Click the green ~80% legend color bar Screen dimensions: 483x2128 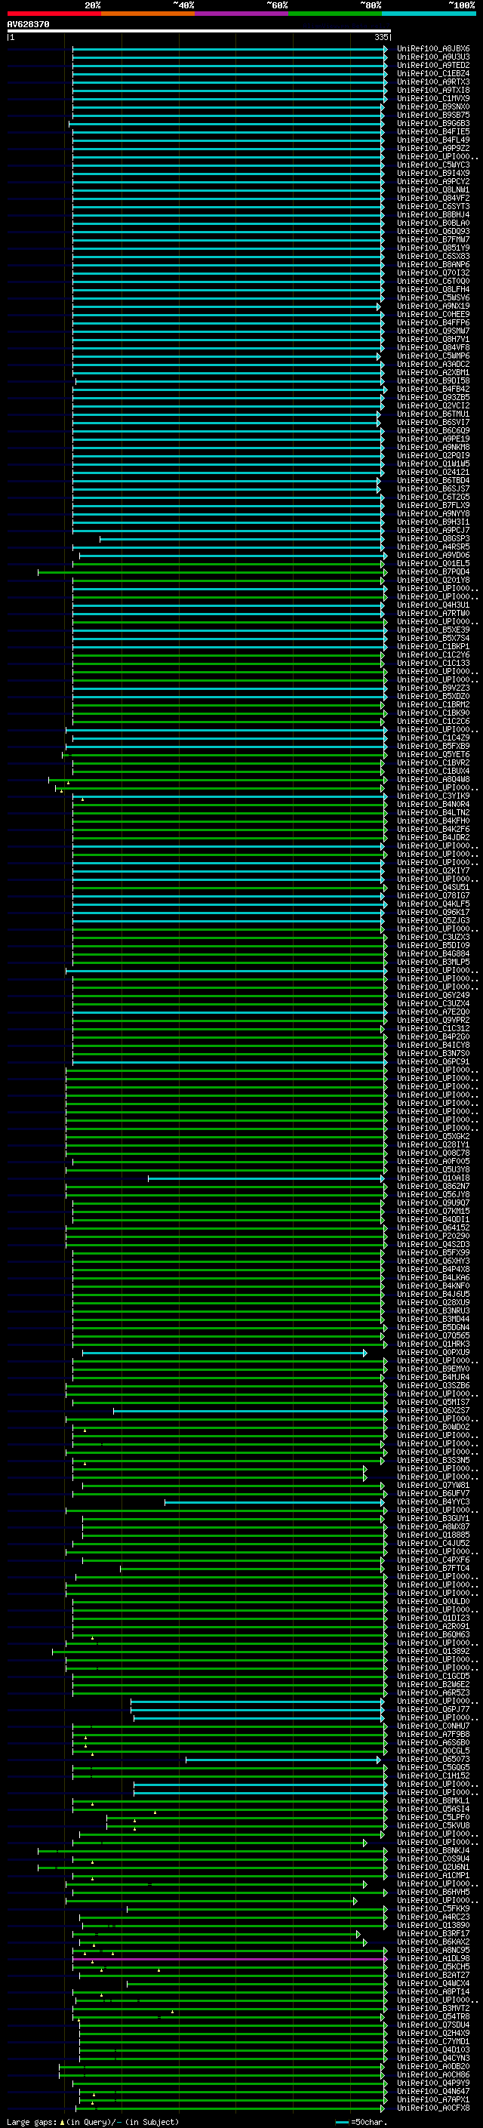click(335, 14)
